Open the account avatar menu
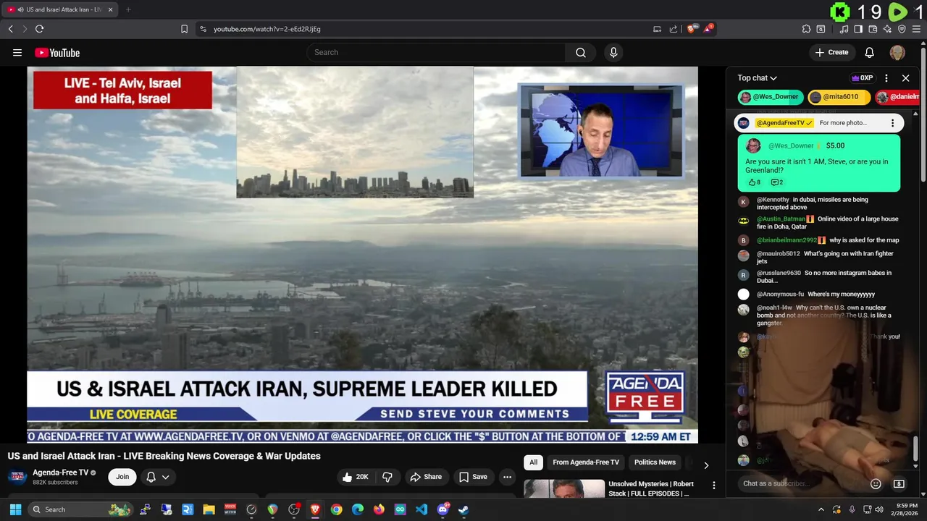The image size is (927, 521). pos(897,52)
